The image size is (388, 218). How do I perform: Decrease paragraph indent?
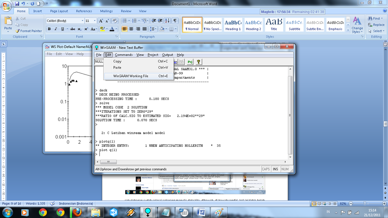click(x=154, y=21)
